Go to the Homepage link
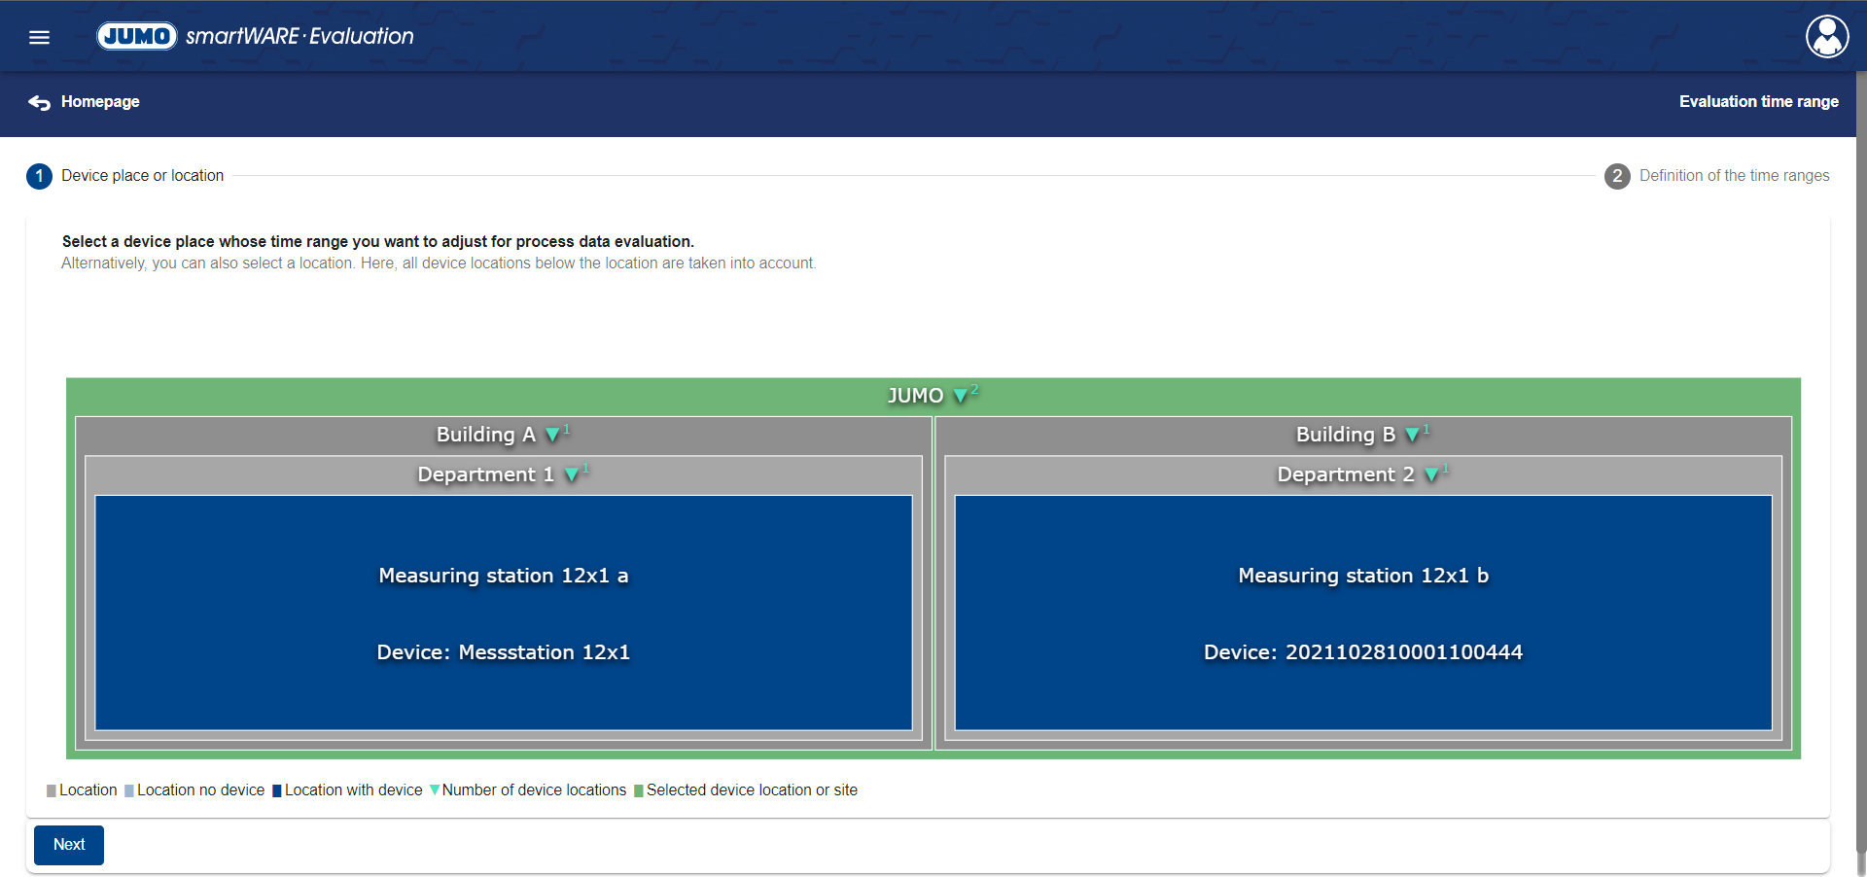 tap(100, 102)
